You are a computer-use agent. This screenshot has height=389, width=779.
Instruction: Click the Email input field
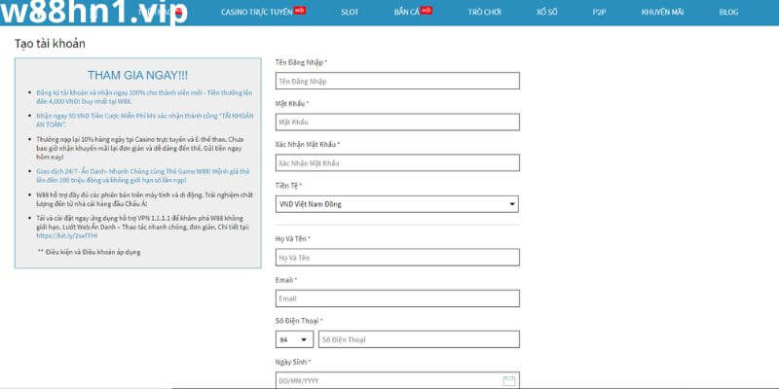(x=396, y=298)
